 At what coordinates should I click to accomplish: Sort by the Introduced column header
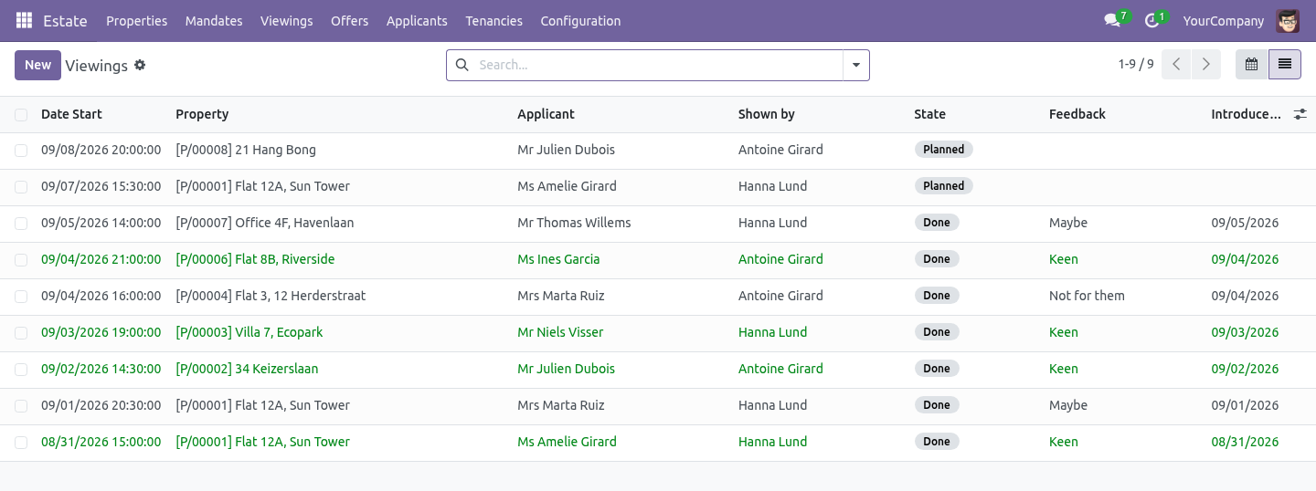pos(1246,114)
